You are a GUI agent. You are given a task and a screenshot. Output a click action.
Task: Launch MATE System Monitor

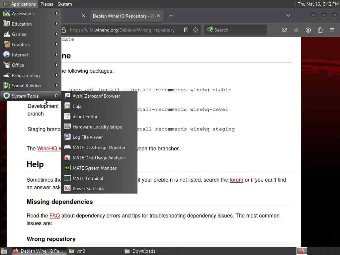[x=99, y=168]
